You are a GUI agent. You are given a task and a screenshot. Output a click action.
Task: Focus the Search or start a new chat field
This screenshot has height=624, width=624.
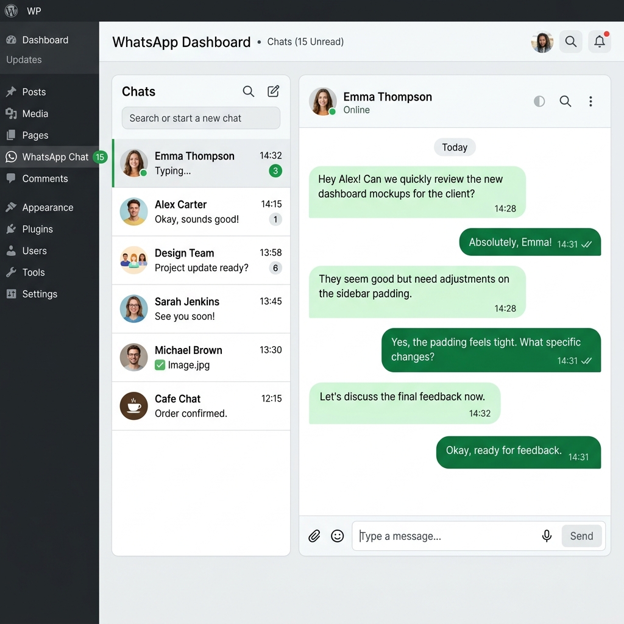[201, 118]
